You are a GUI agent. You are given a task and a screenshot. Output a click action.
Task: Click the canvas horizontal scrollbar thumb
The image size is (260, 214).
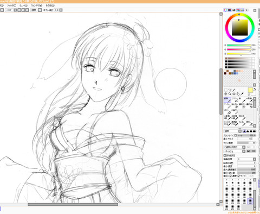(x=73, y=204)
